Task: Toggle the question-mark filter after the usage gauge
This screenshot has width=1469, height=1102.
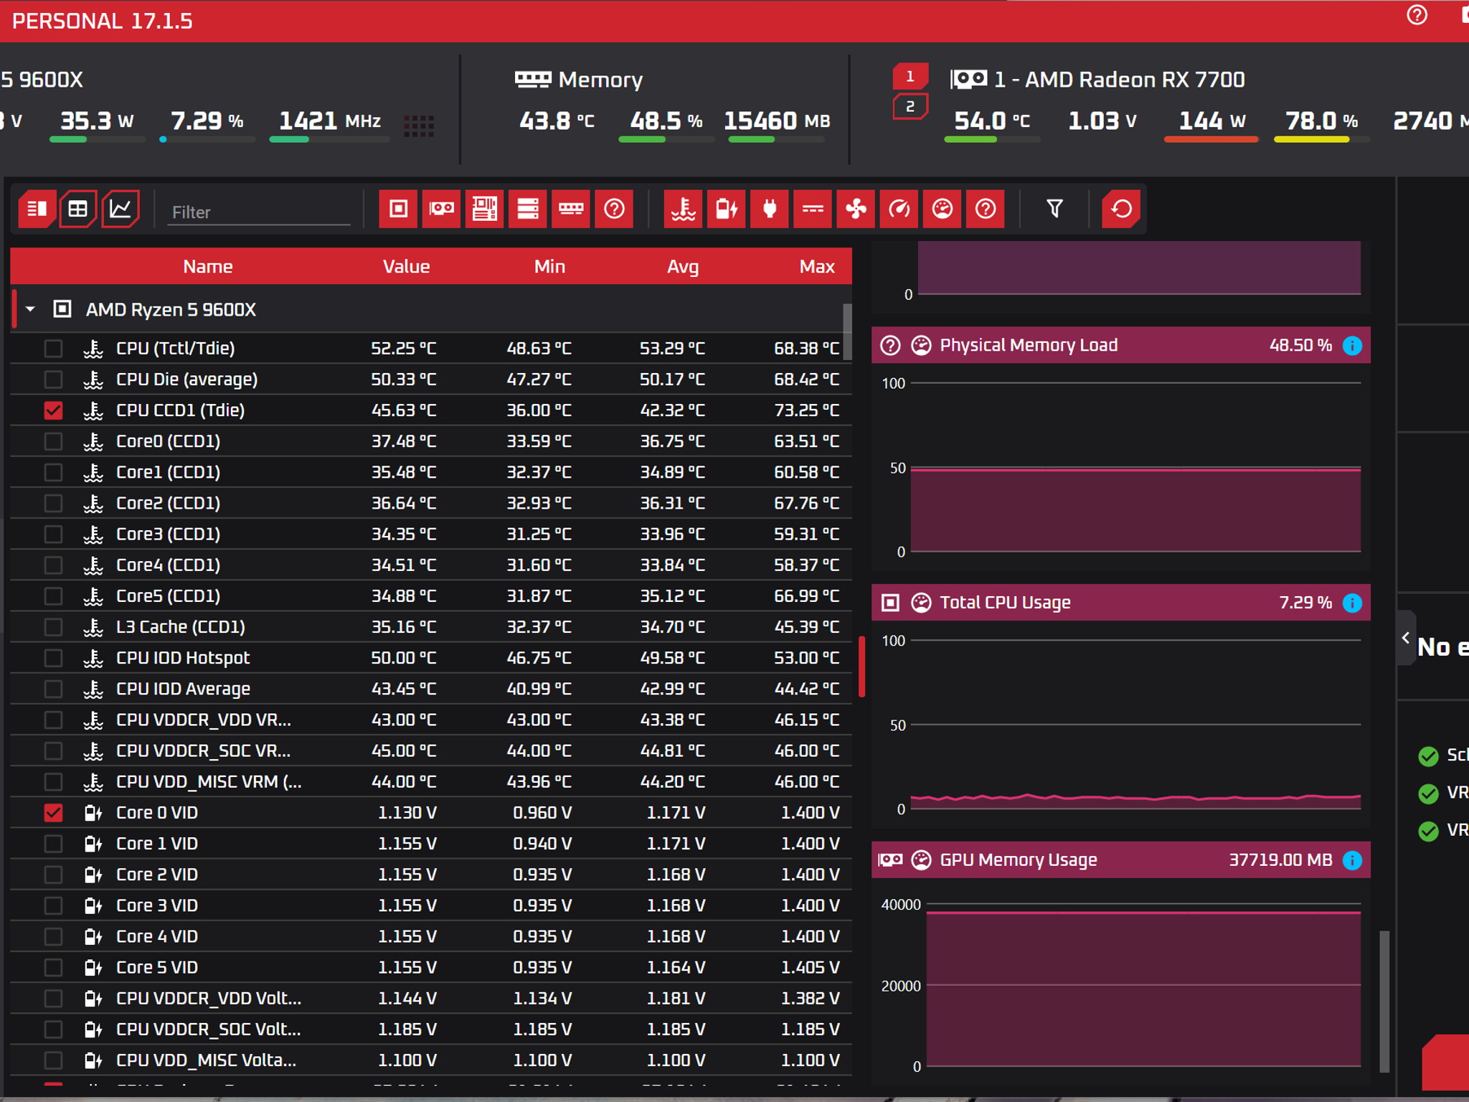Action: [x=986, y=209]
